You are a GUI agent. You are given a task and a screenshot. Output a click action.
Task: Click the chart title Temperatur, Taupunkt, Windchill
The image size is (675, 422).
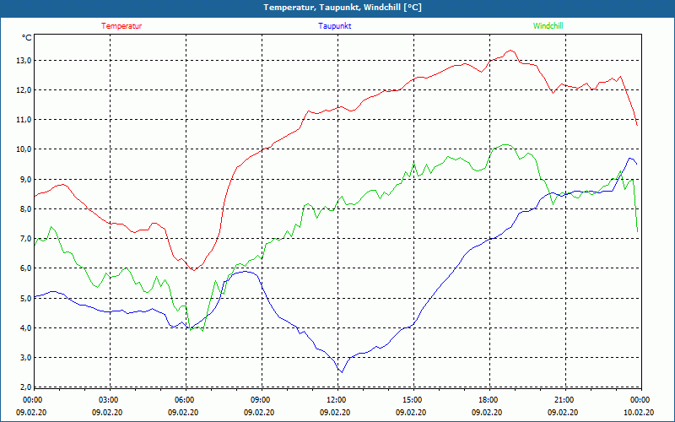343,8
